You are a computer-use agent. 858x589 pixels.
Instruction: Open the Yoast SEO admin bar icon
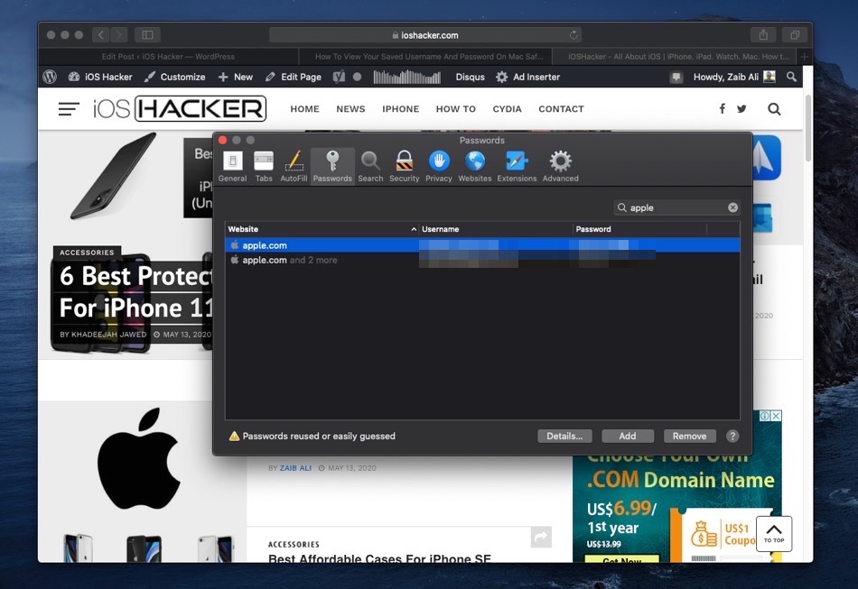click(x=340, y=77)
